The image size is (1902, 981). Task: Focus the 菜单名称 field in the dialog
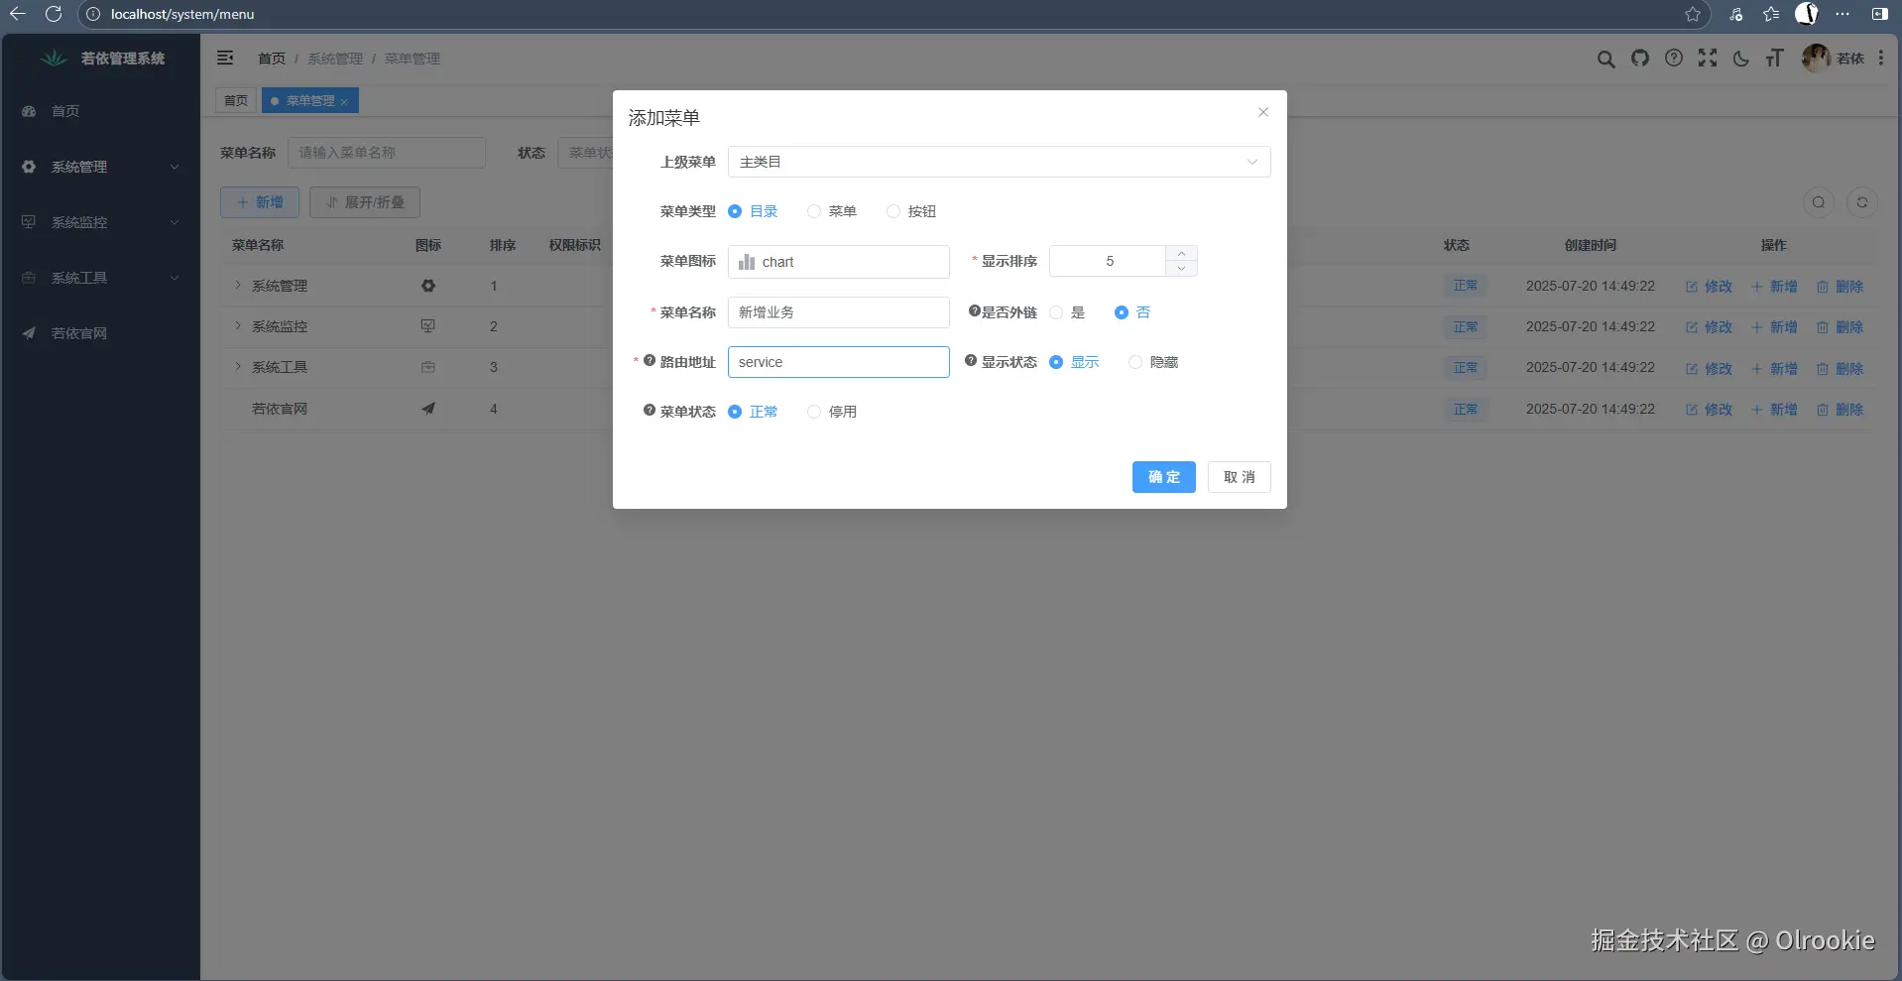click(839, 312)
